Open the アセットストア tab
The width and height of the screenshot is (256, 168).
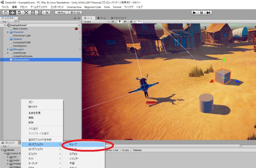(x=118, y=18)
